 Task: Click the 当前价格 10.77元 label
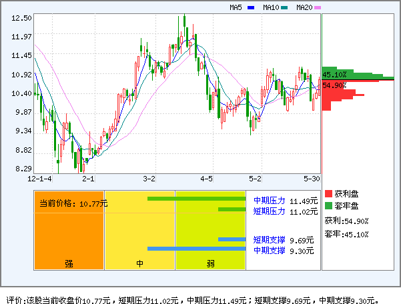coord(73,203)
